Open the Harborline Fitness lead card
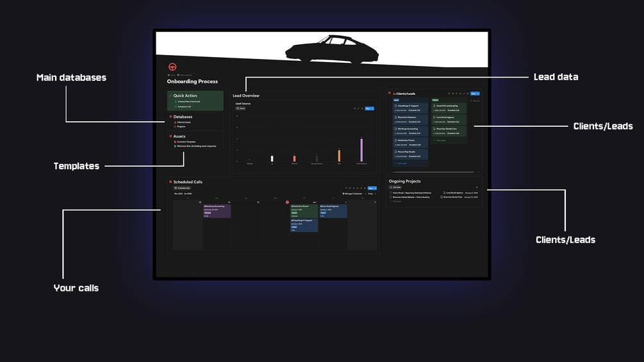The image size is (644, 362). 410,142
